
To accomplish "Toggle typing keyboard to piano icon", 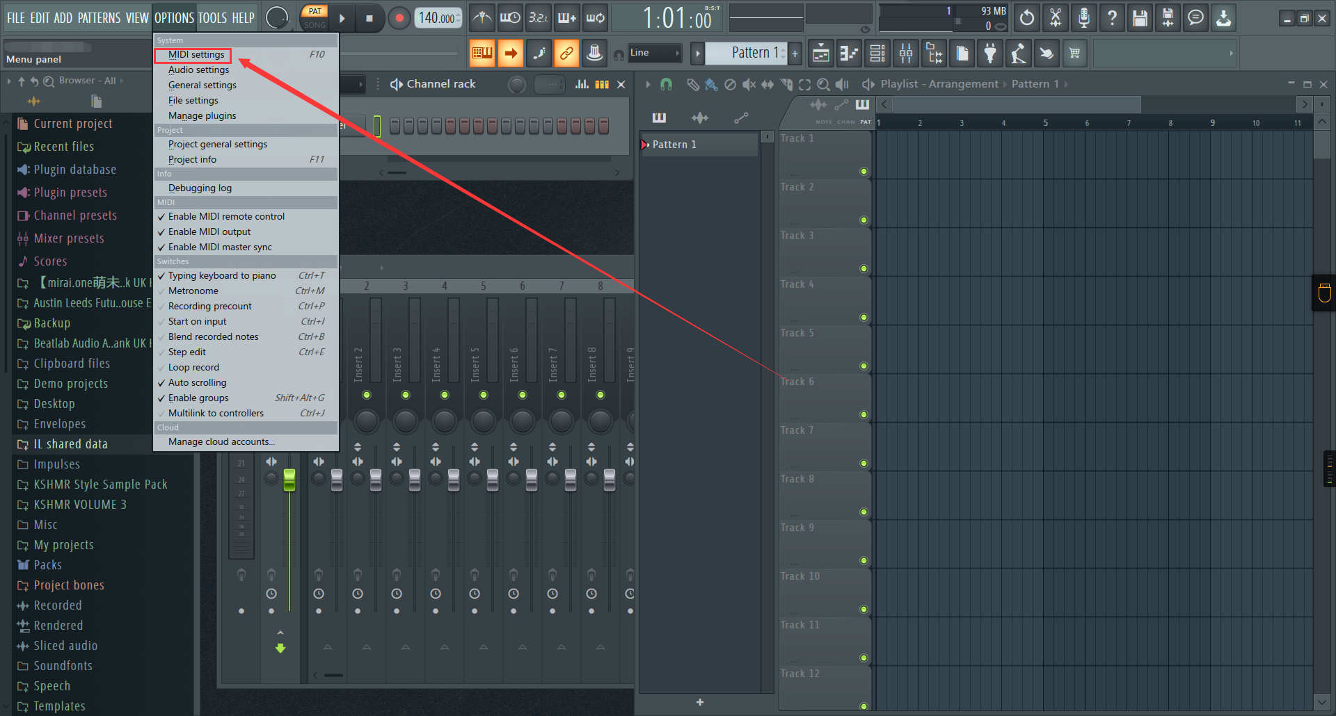I will [x=482, y=53].
